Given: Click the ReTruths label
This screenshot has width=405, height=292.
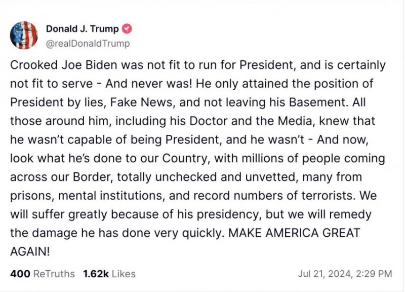Looking at the screenshot, I should click(54, 274).
